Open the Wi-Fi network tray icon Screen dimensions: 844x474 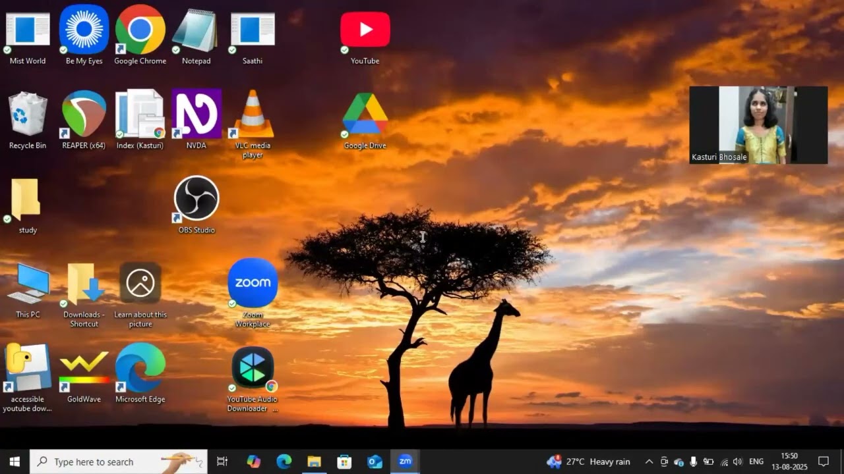click(x=724, y=461)
